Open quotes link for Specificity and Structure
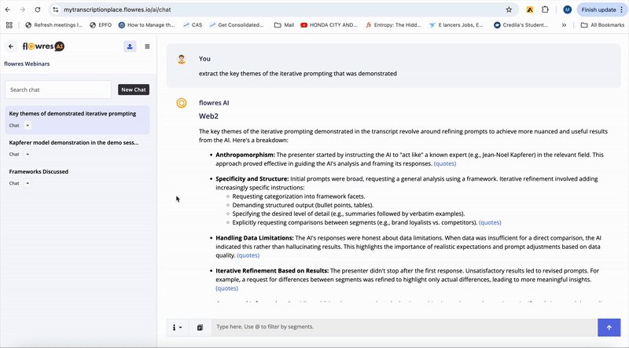 click(490, 222)
